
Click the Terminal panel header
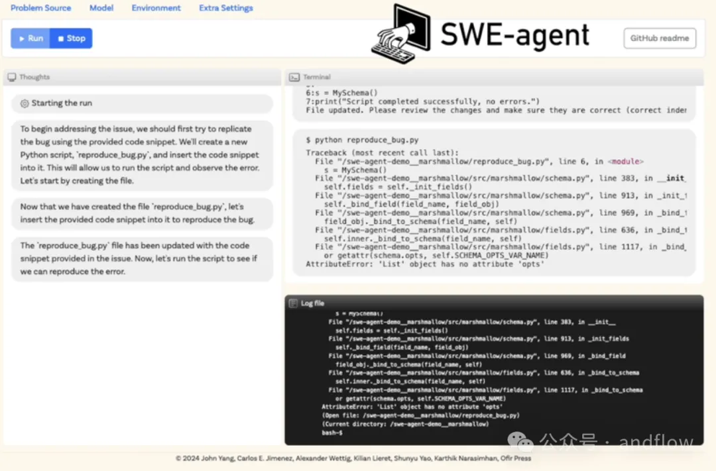pyautogui.click(x=494, y=77)
